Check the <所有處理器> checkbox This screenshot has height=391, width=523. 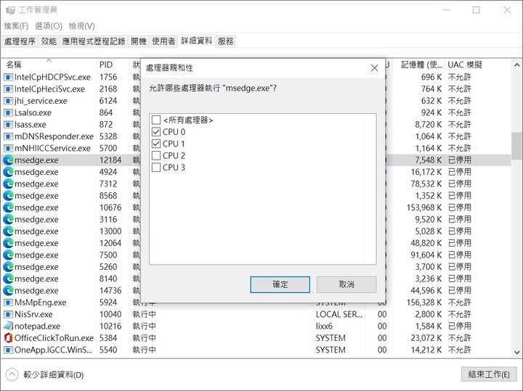(156, 120)
